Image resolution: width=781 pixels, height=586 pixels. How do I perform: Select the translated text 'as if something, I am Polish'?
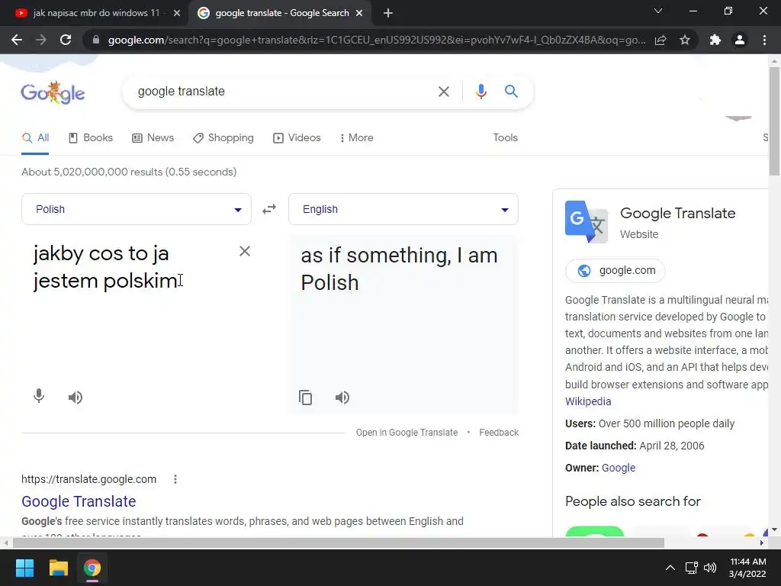(399, 269)
